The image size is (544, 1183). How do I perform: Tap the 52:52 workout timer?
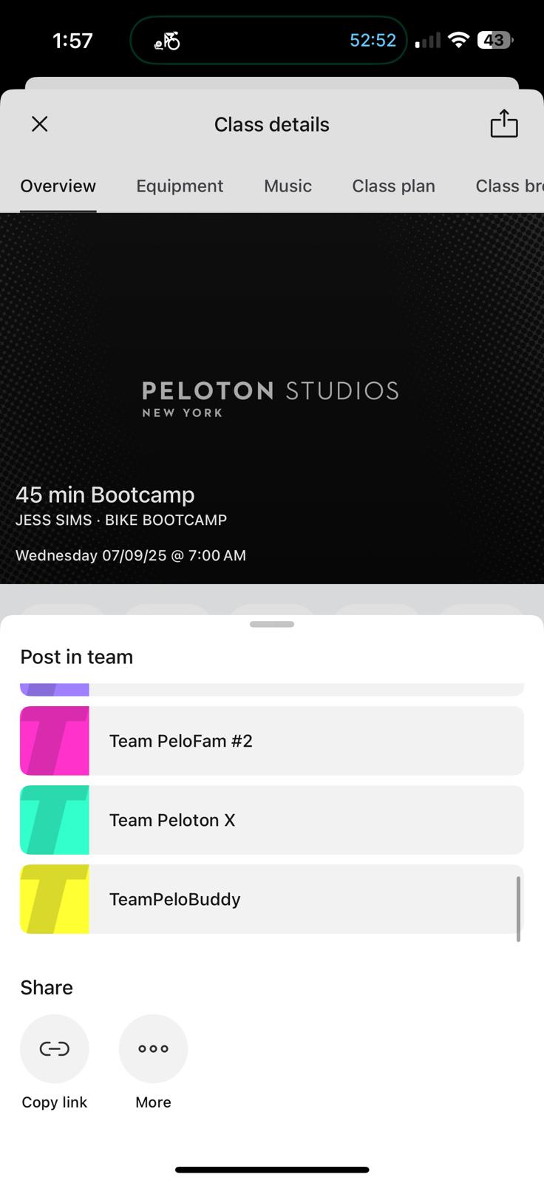point(373,41)
